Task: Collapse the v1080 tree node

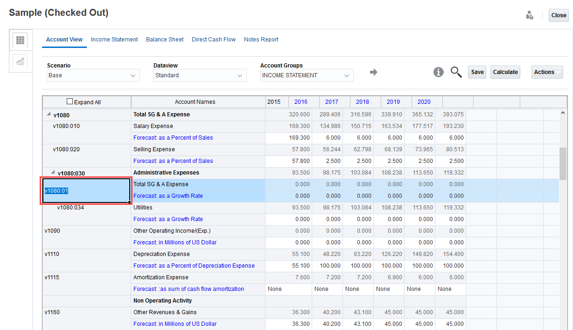Action: [x=49, y=114]
